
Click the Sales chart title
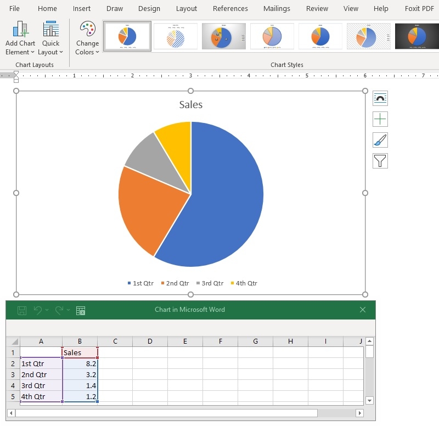(x=190, y=104)
